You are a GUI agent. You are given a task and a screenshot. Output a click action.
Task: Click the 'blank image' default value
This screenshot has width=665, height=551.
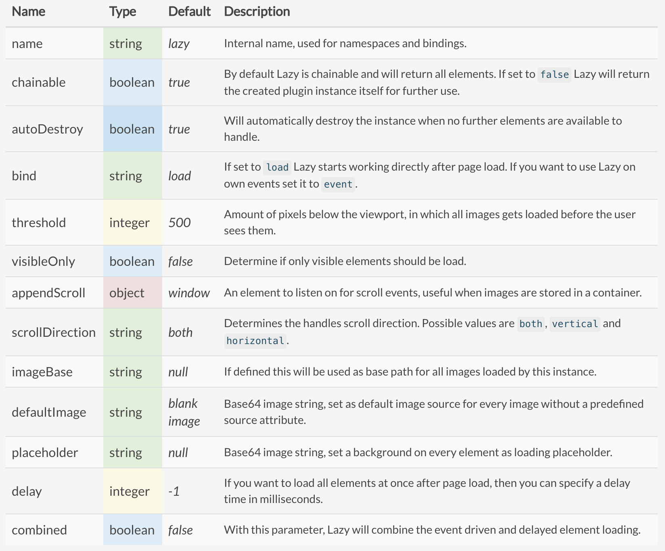(x=184, y=412)
